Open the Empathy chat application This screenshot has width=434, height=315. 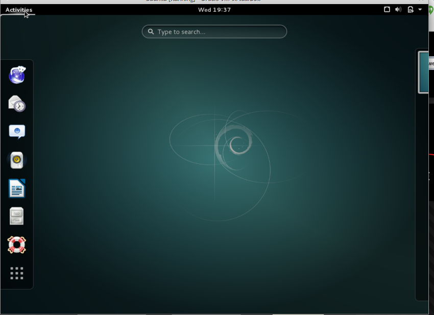(17, 132)
